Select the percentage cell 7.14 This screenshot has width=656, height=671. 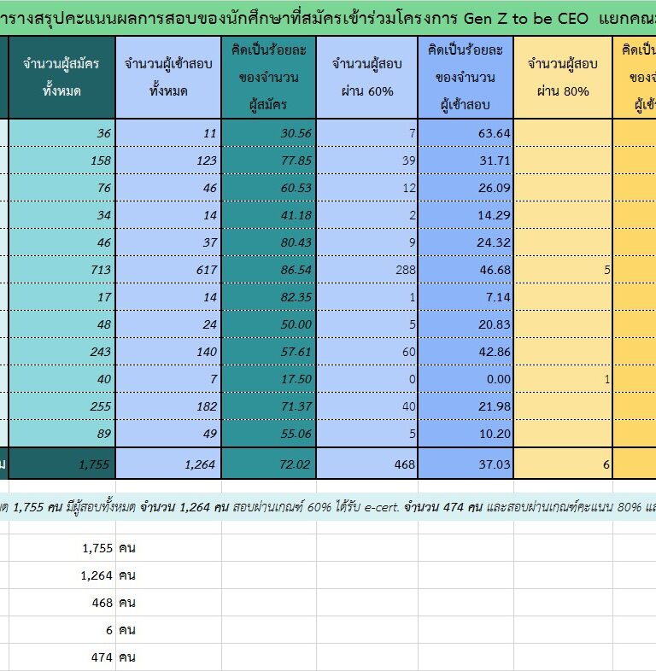466,297
